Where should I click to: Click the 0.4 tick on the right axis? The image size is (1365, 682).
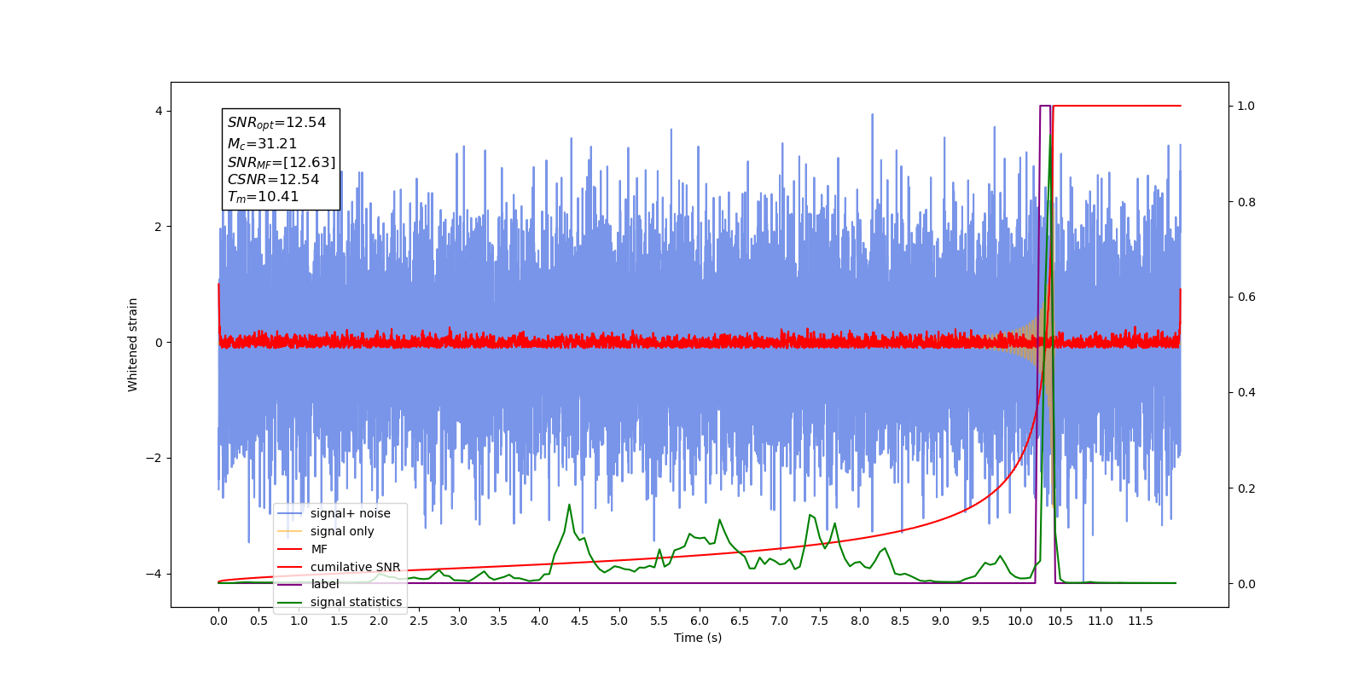point(1246,392)
